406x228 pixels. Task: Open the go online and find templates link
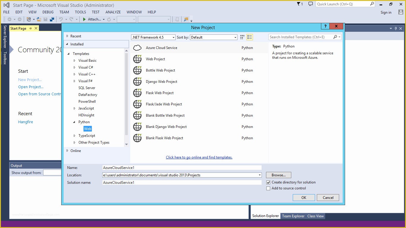(199, 157)
